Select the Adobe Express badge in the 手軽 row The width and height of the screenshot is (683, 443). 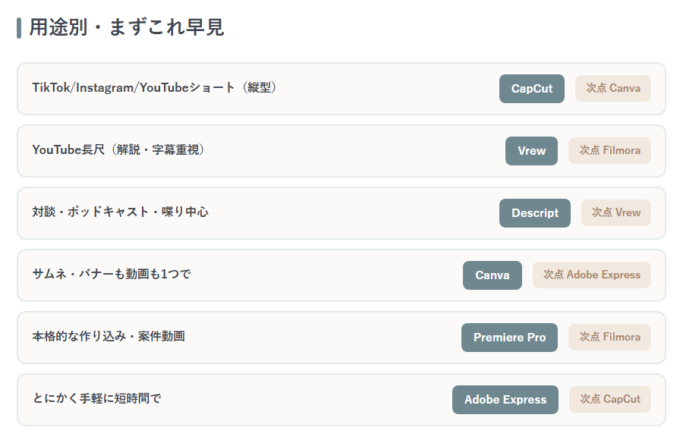(x=505, y=400)
